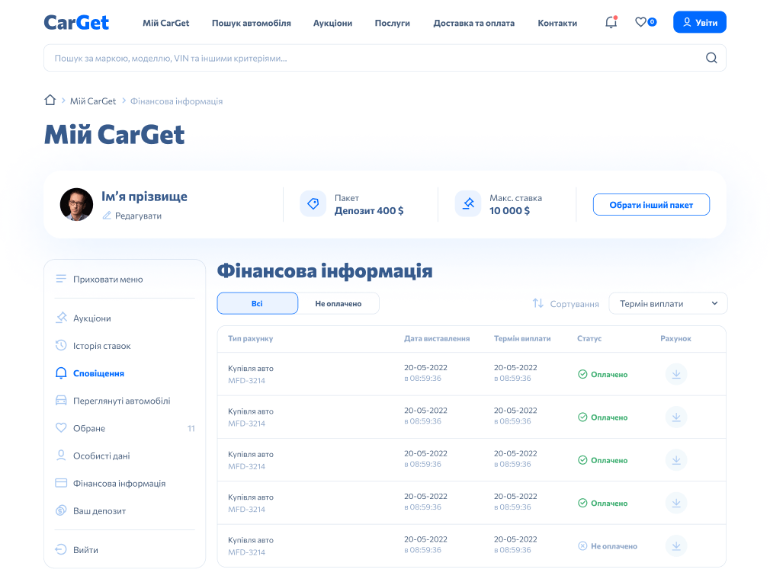Click the sort arrows icon by Сортування
The width and height of the screenshot is (770, 582).
click(538, 303)
